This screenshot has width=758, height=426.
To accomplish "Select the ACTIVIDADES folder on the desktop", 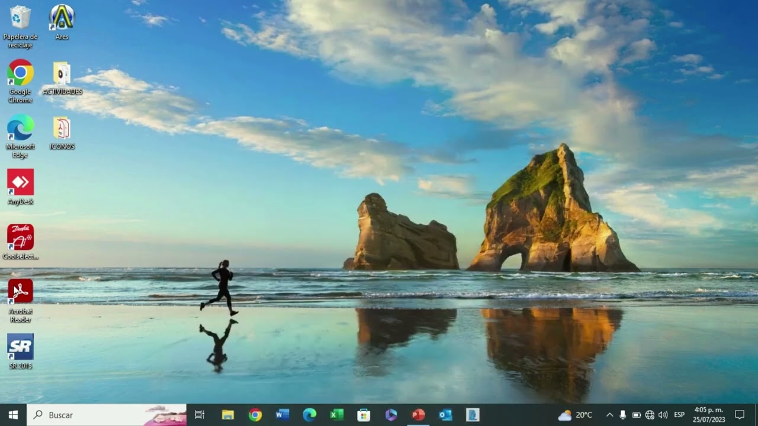I will tap(62, 78).
